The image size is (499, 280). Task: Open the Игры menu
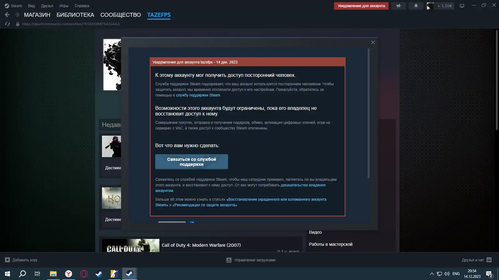click(64, 6)
